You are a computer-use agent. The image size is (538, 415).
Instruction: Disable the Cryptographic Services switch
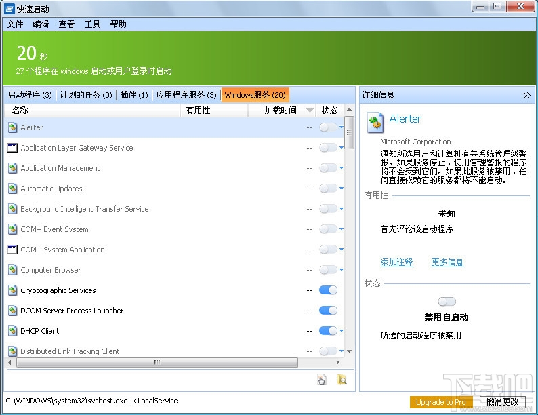(x=328, y=290)
